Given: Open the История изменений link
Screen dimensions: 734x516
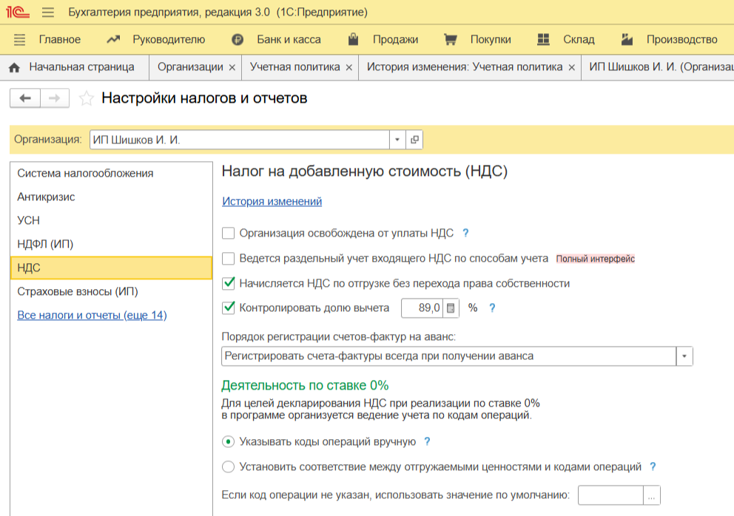Looking at the screenshot, I should click(x=272, y=201).
